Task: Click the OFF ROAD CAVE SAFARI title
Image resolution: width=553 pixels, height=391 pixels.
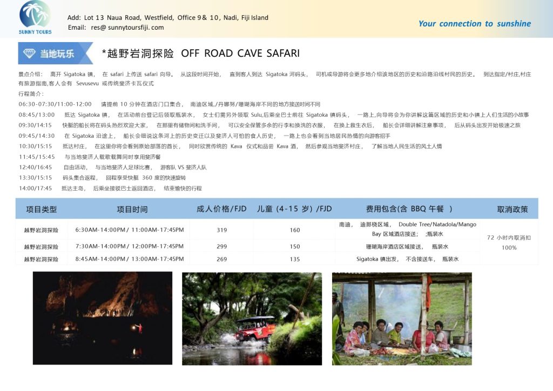Action: (x=240, y=53)
